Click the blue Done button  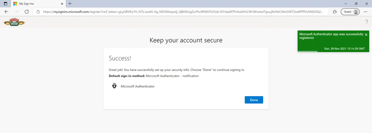pyautogui.click(x=254, y=100)
